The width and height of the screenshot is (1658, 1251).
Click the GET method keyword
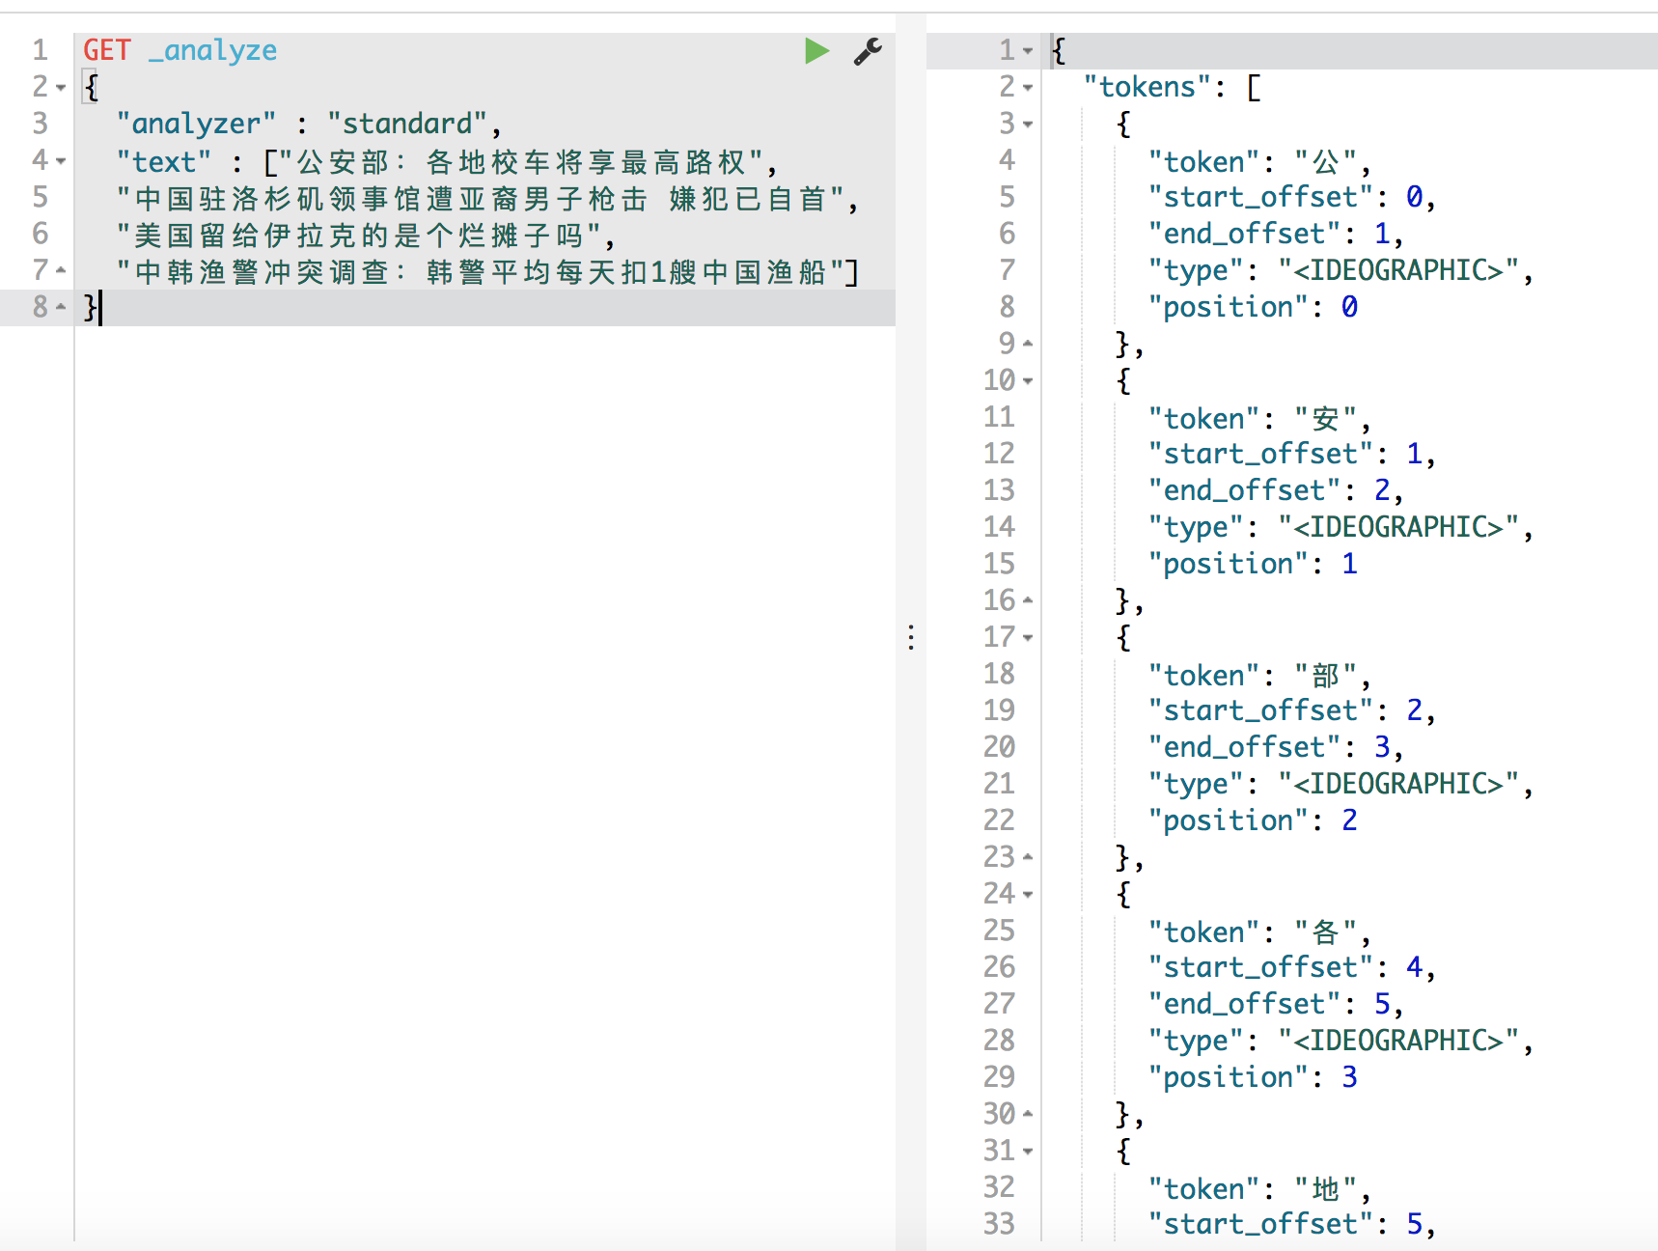(x=106, y=50)
